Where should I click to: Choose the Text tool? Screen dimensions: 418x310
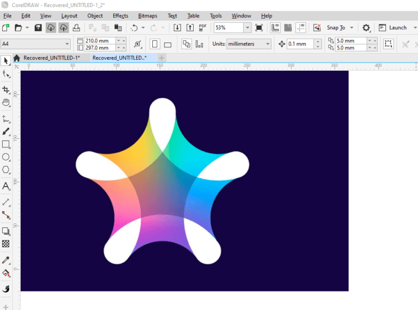click(6, 186)
